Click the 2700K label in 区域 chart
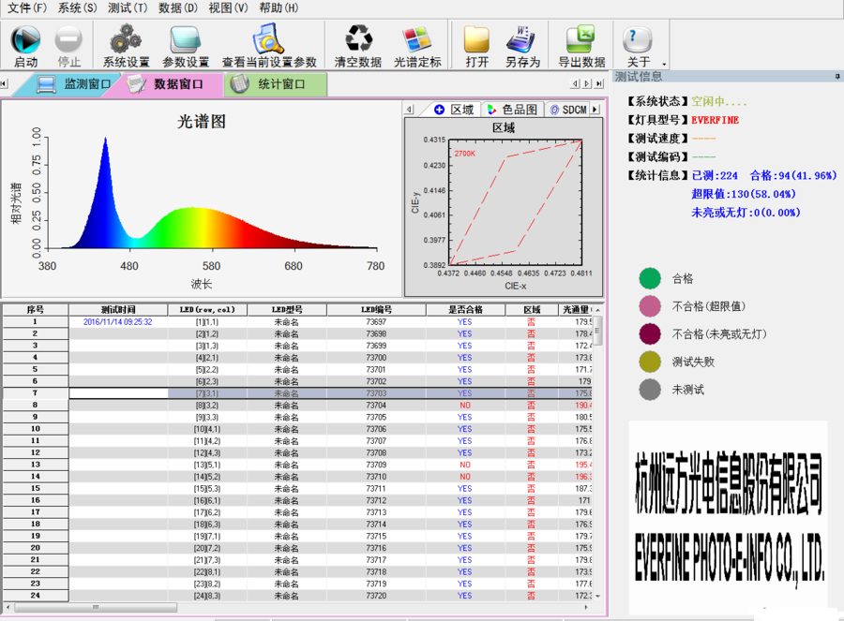Screen dimensions: 844x621 [x=465, y=154]
